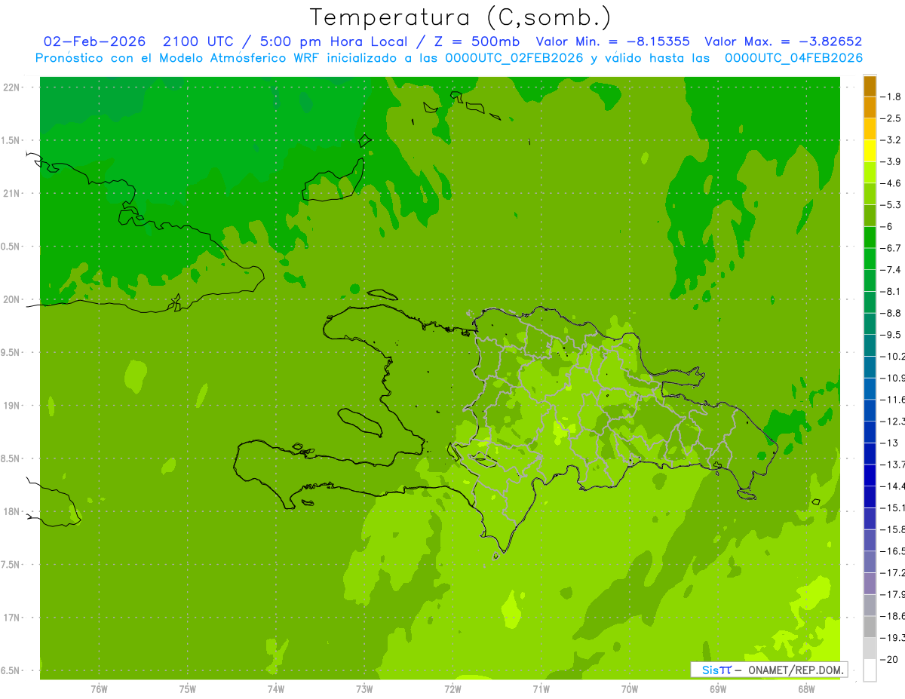Select the '0000UTC_04FEB2026' valid-until timestamp
905x699 pixels.
coord(793,58)
